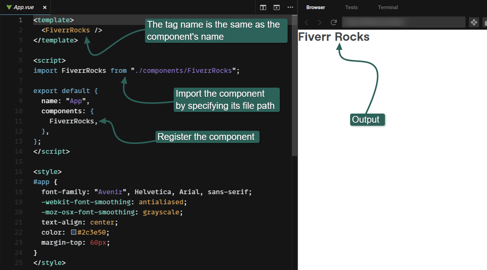
Task: Go back in the preview browser
Action: point(307,22)
